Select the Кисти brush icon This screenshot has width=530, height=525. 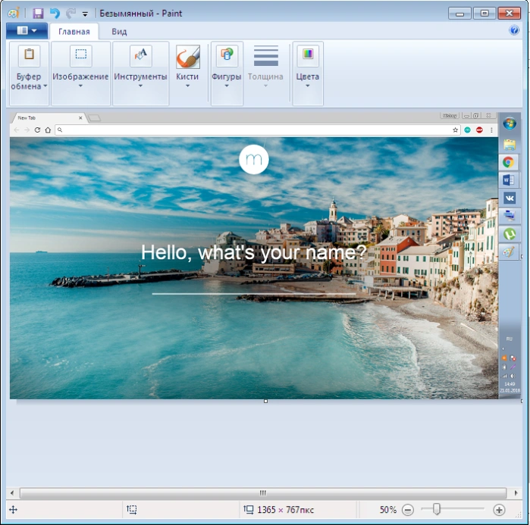(x=187, y=56)
